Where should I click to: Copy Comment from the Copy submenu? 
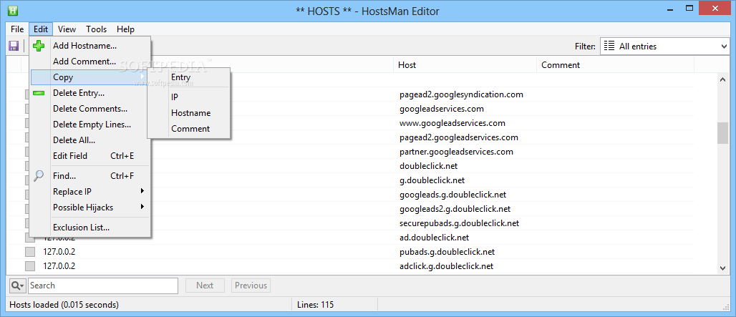pos(189,129)
